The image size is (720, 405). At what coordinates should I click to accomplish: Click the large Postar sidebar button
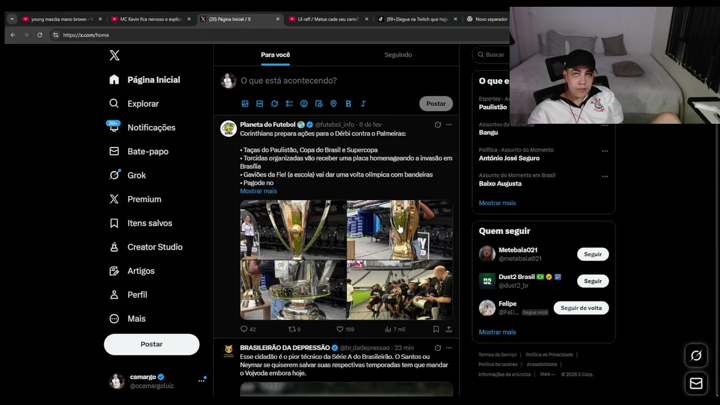[x=151, y=344]
